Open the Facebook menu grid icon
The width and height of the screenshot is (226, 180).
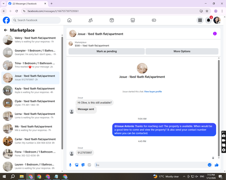point(200,20)
